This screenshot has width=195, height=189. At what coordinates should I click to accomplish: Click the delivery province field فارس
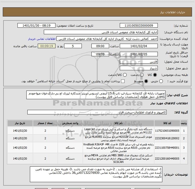[139, 61]
